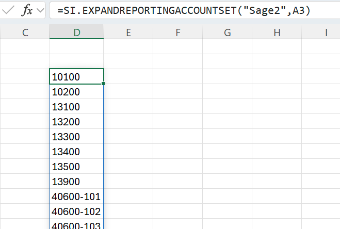Select the highlighted column D header
The height and width of the screenshot is (229, 340).
click(77, 32)
